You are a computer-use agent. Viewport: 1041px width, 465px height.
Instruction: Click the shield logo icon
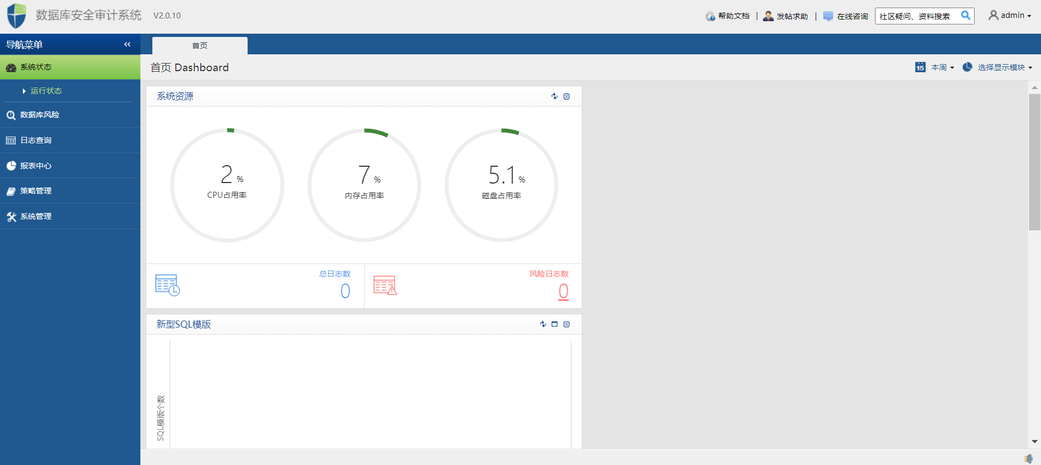16,16
